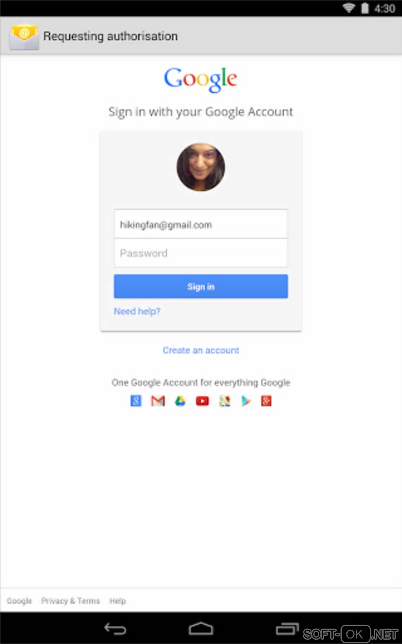402x644 pixels.
Task: Click the Wi-Fi status icon
Action: tap(349, 8)
